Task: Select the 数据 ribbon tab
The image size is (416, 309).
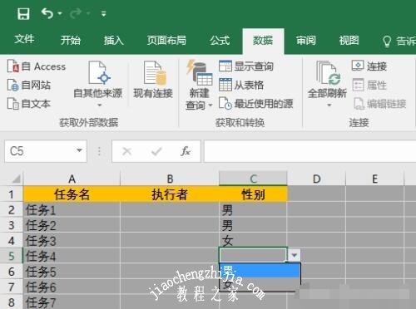Action: click(x=263, y=41)
